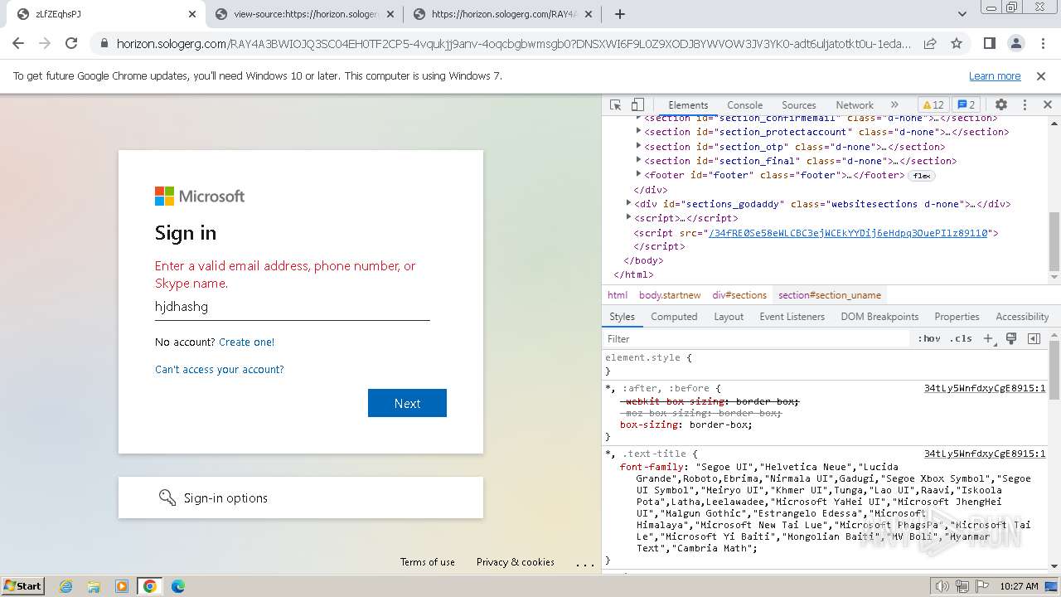Dismiss the Chrome update notification bar

(1041, 76)
